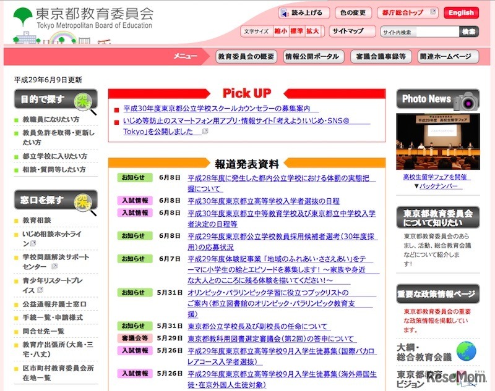The width and height of the screenshot is (495, 391).
Task: Open the 高校生留学フェアを開催 photo link
Action: (x=436, y=176)
